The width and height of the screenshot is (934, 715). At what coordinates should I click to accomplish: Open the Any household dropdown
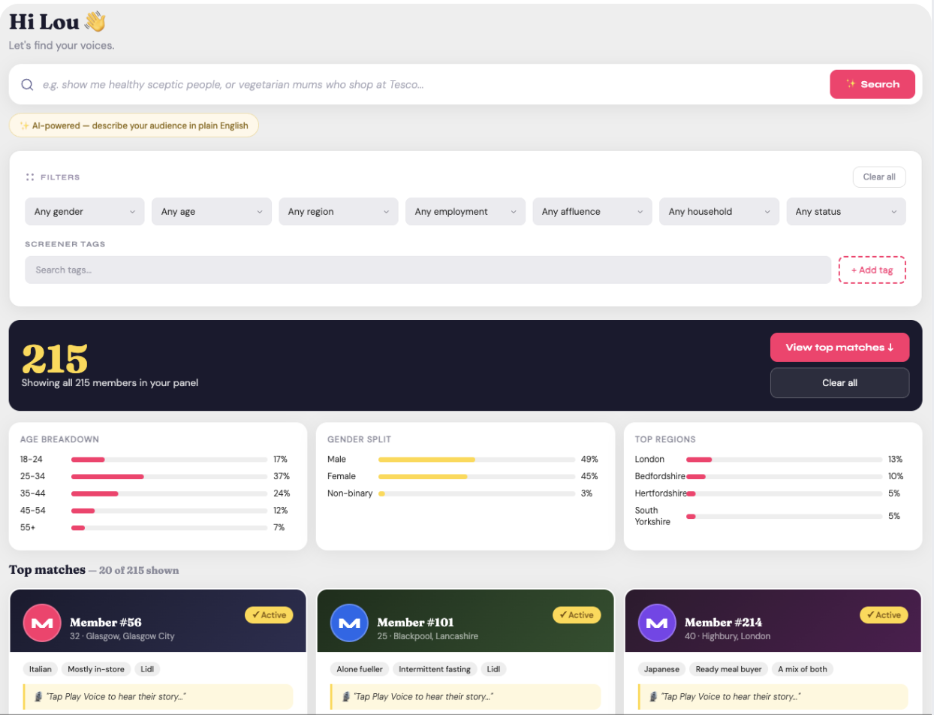719,212
